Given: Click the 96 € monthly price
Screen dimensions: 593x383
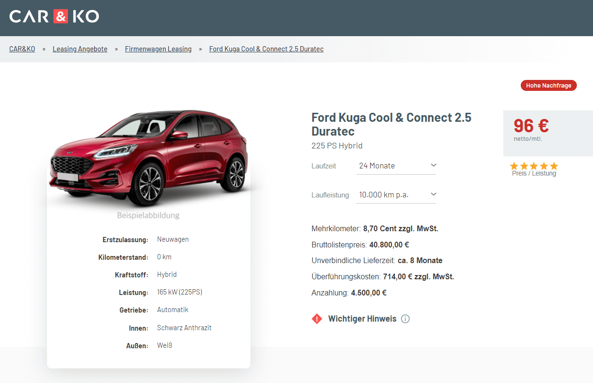Looking at the screenshot, I should (x=531, y=126).
